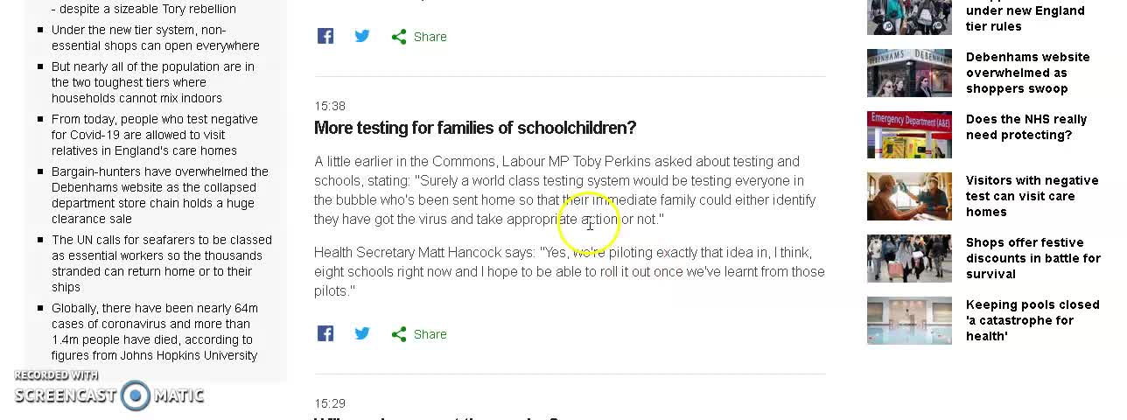
Task: Click 'under new England tier rules' headline
Action: point(1025,17)
